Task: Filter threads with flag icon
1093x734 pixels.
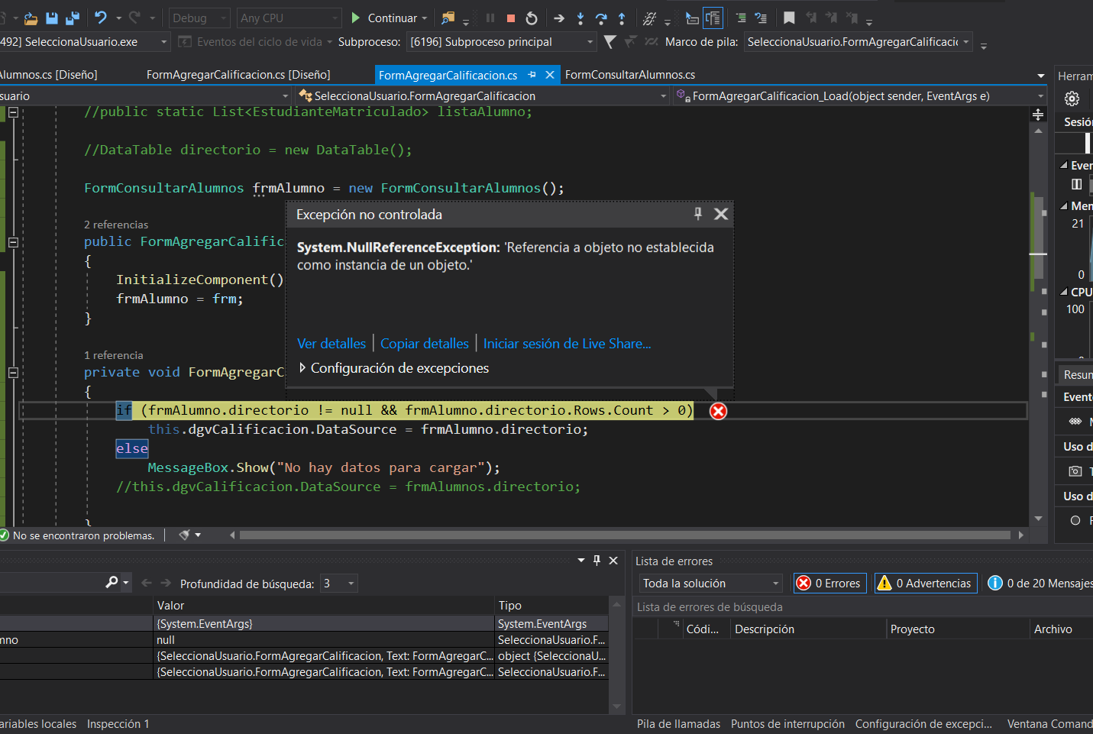Action: pos(610,42)
